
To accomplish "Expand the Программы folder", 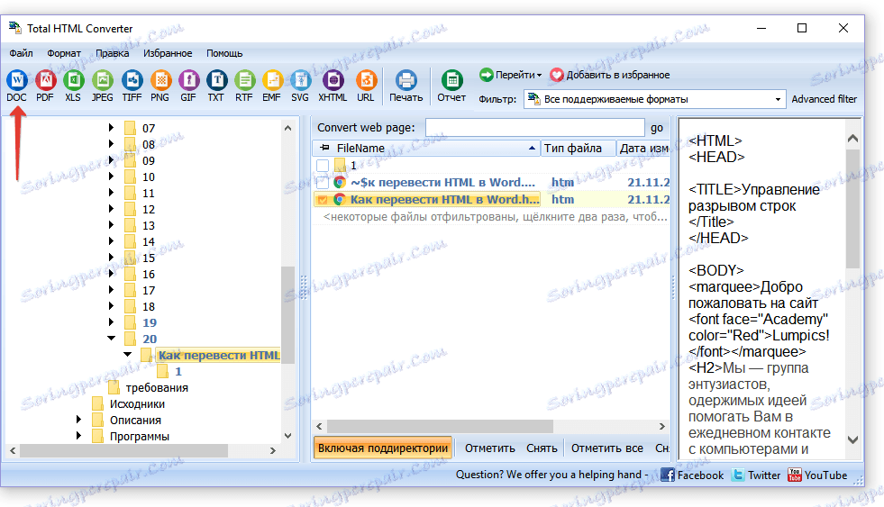I will coord(78,436).
